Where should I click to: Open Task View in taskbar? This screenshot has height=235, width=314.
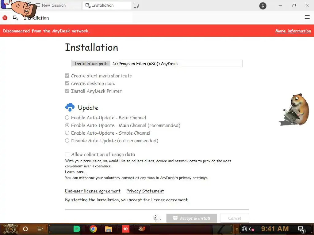pyautogui.click(x=40, y=229)
